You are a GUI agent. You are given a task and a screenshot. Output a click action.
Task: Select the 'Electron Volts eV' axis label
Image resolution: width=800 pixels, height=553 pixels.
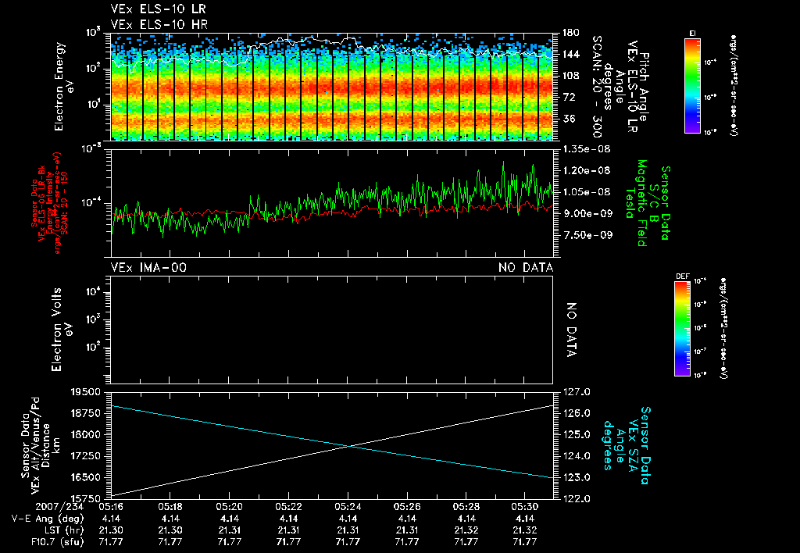(x=62, y=330)
